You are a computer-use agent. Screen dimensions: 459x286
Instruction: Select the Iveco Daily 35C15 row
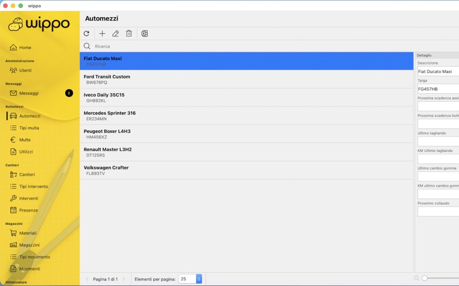(x=247, y=97)
